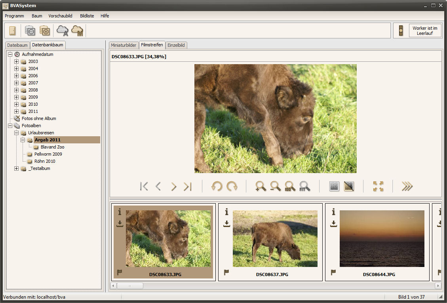Switch to fullscreen with four-arrows icon
The height and width of the screenshot is (303, 447).
tap(378, 186)
